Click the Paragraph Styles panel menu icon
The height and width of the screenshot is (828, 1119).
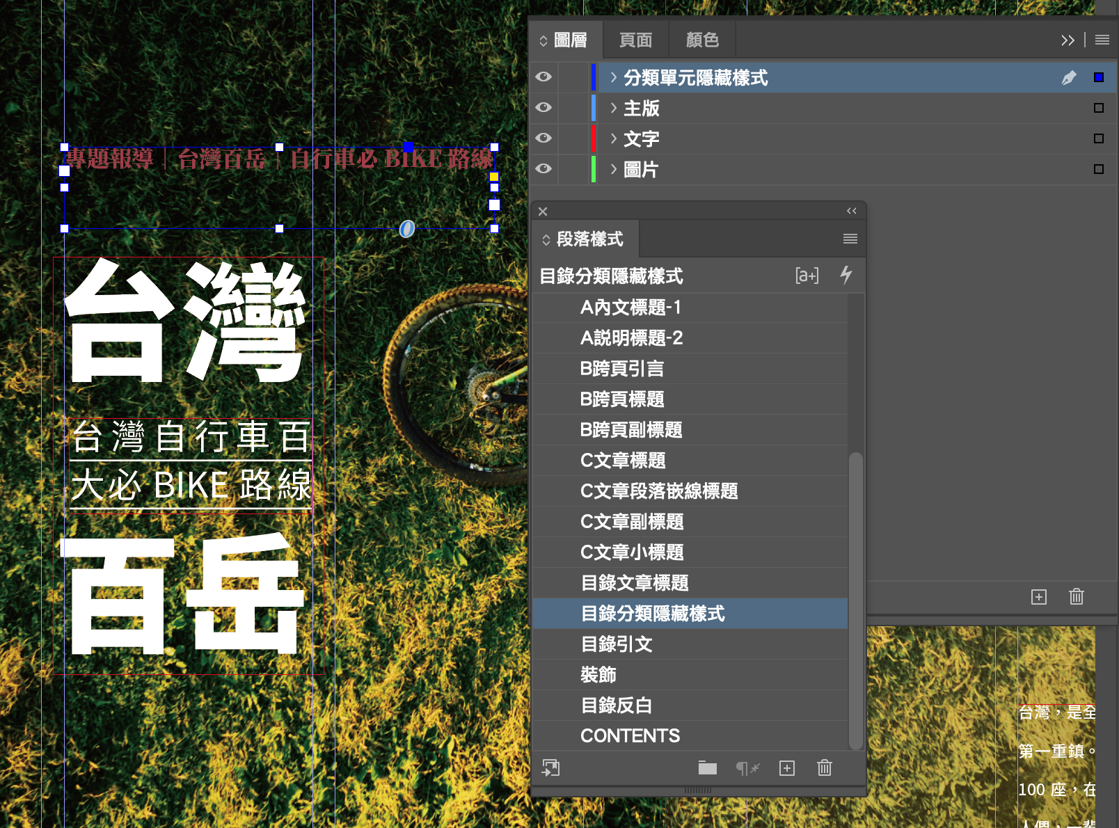850,239
